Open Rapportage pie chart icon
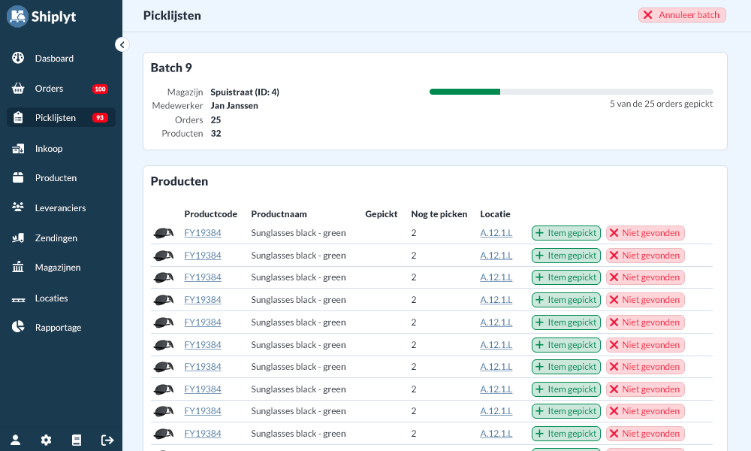This screenshot has width=751, height=451. coord(19,328)
